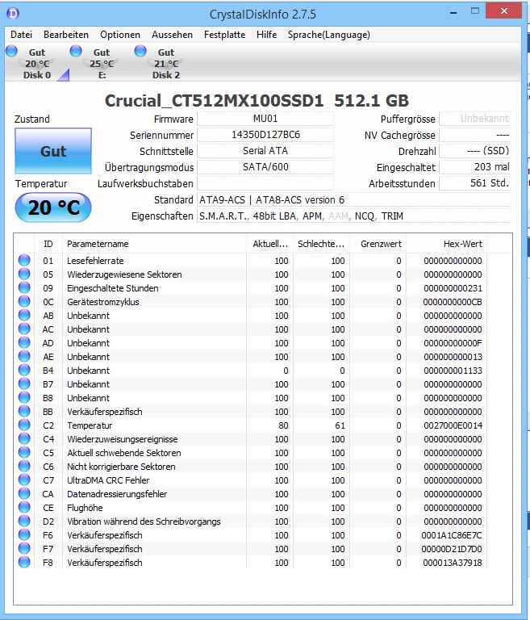Click status orb for ID F8 row
Image resolution: width=530 pixels, height=620 pixels.
(24, 562)
